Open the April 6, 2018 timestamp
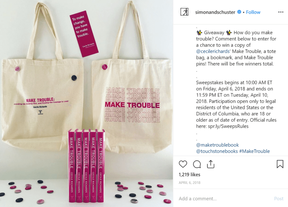Viewport: 288px width, 207px height. [189, 183]
